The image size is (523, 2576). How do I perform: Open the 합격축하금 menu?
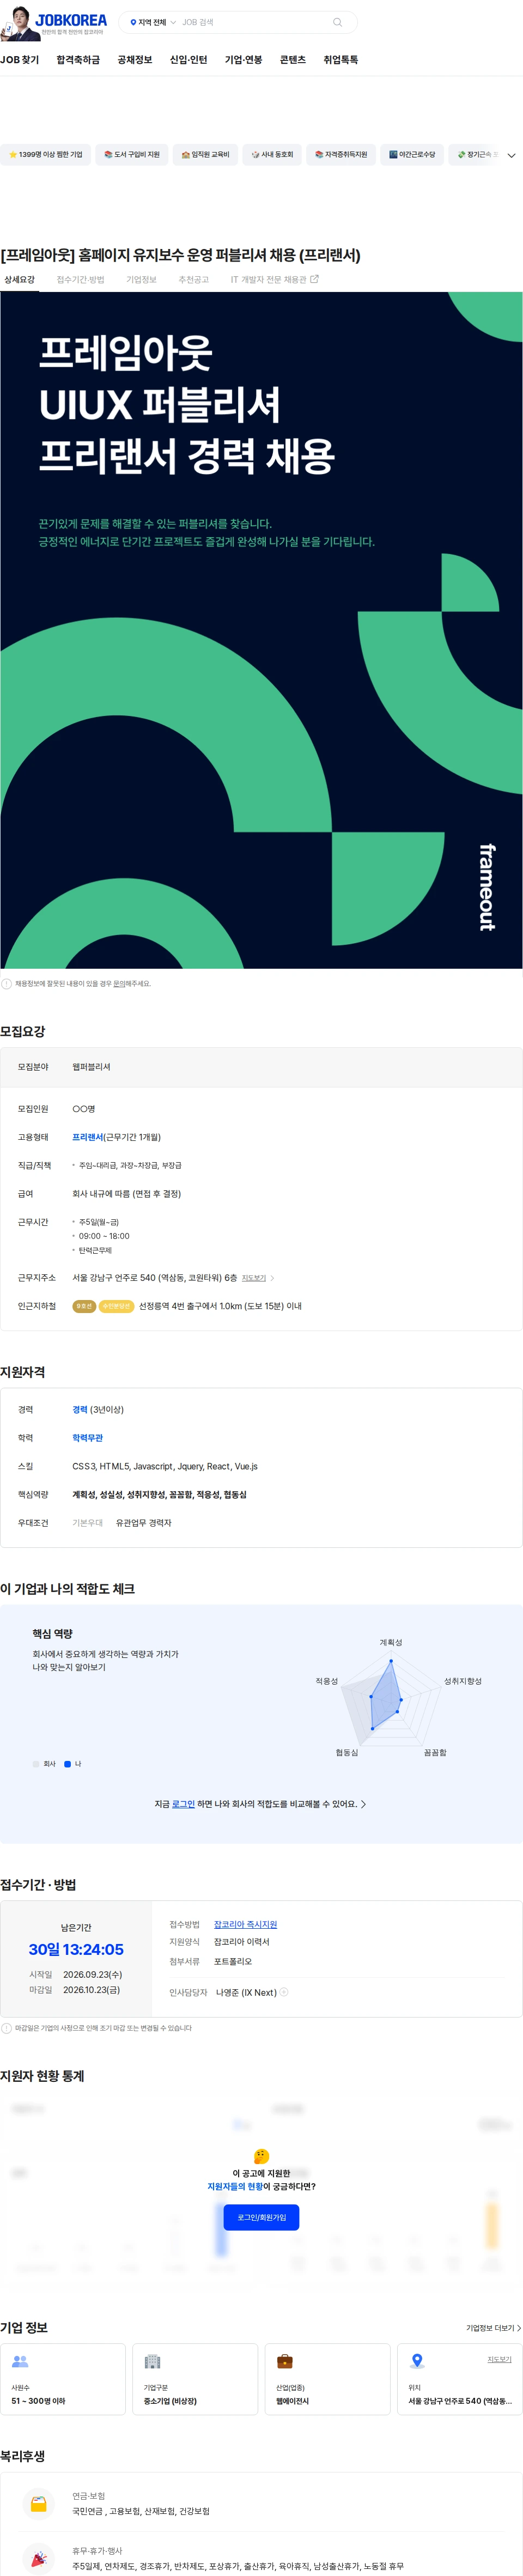(x=78, y=60)
